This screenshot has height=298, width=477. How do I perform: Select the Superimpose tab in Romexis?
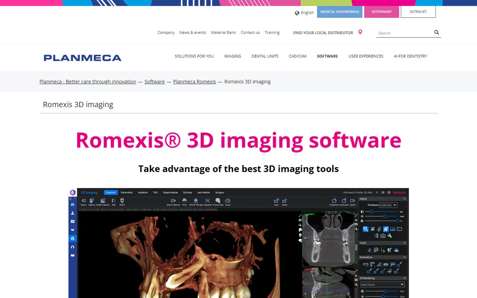coord(170,192)
